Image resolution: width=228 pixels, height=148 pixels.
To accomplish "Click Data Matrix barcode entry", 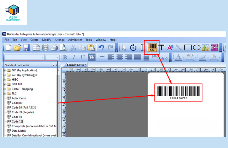I will pos(19,131).
